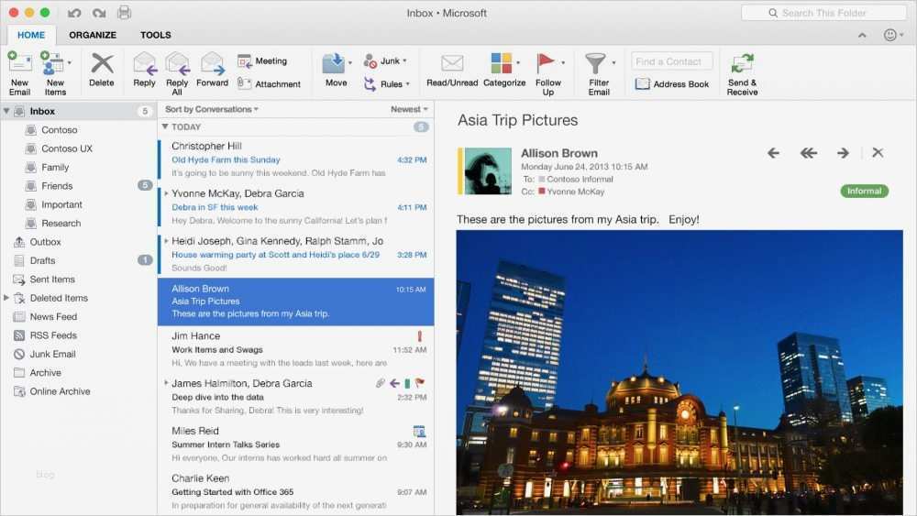Switch to the ORGANIZE tab
The image size is (917, 516).
93,35
